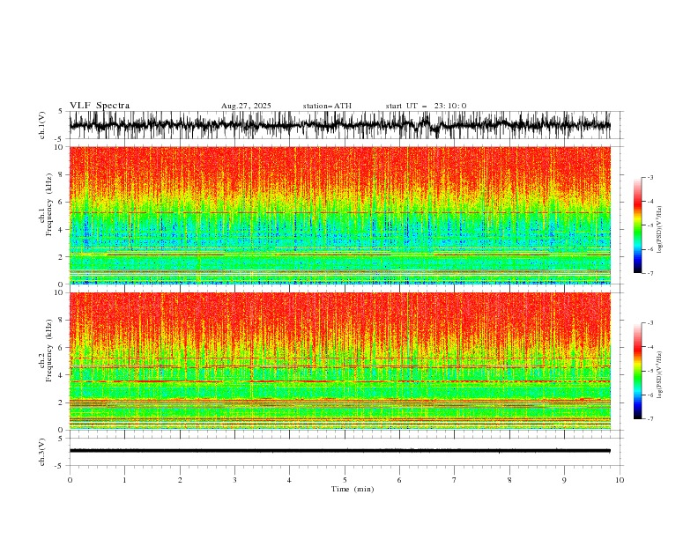The height and width of the screenshot is (539, 698).
Task: Click the "0" tick on the time axis
Action: (x=70, y=480)
